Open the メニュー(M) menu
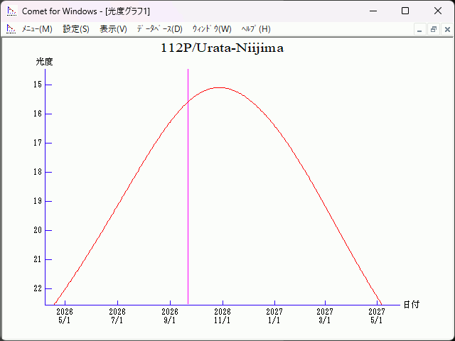Image resolution: width=455 pixels, height=341 pixels. [37, 29]
